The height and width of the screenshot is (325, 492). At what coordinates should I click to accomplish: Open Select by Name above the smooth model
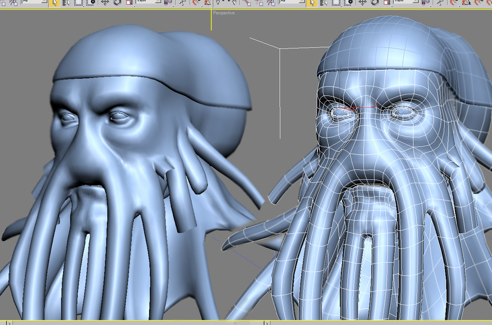(66, 3)
